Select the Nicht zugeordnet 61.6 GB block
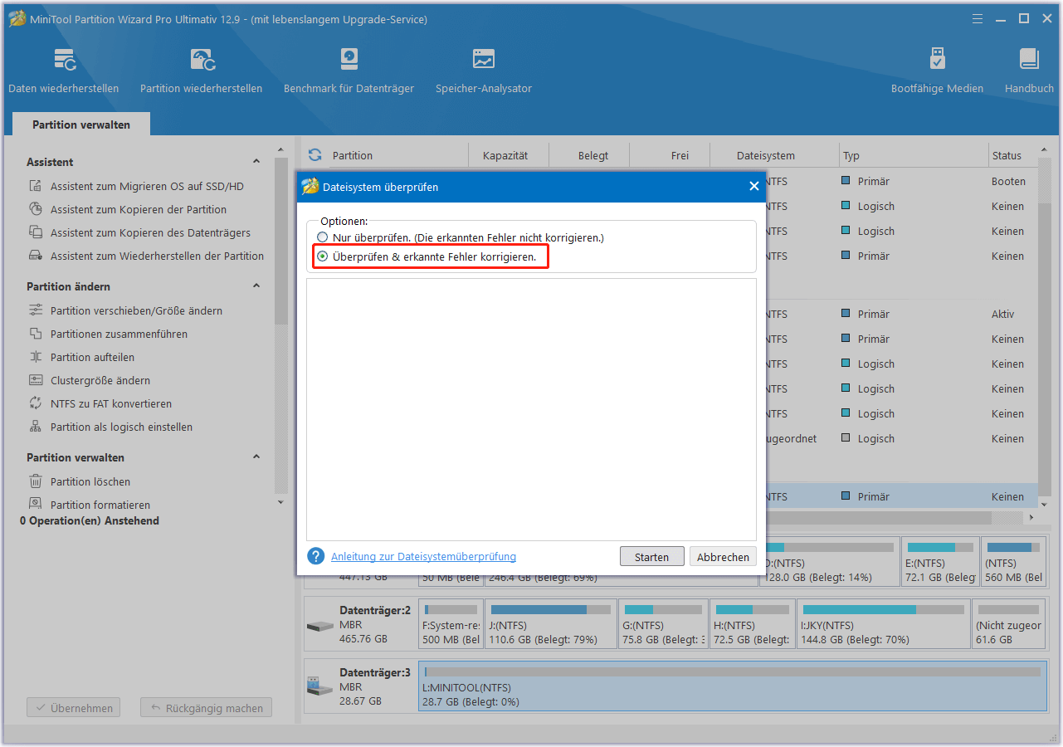This screenshot has width=1063, height=747. [x=1008, y=624]
